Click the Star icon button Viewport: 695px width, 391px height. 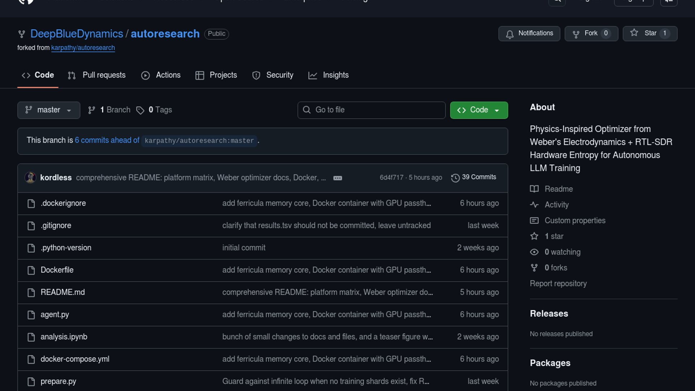point(634,33)
